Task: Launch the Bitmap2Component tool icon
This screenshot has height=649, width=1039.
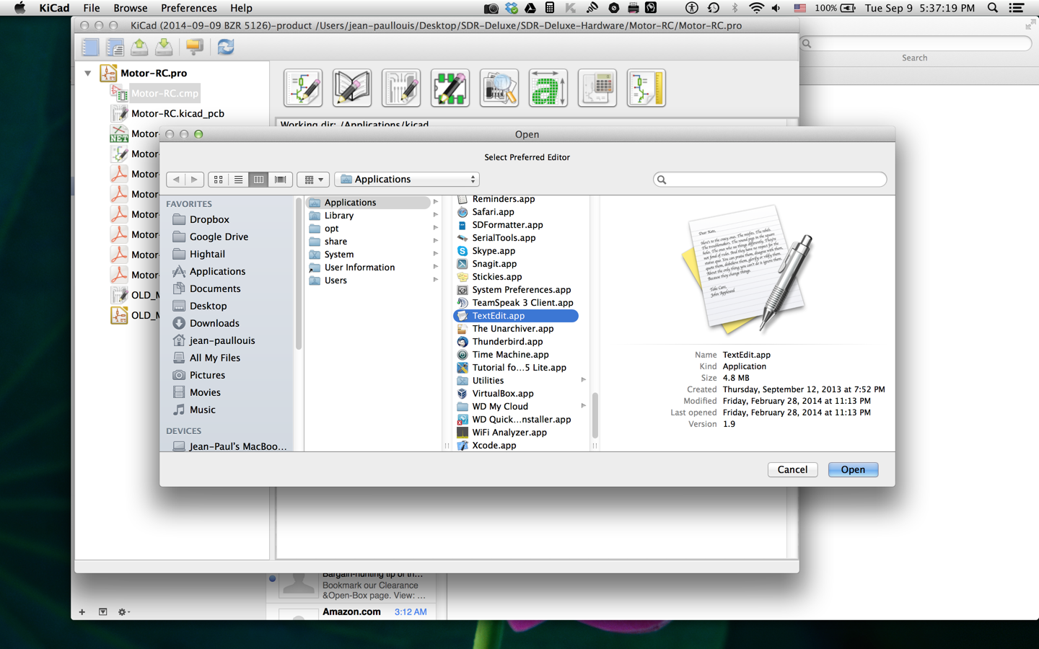Action: click(x=548, y=88)
